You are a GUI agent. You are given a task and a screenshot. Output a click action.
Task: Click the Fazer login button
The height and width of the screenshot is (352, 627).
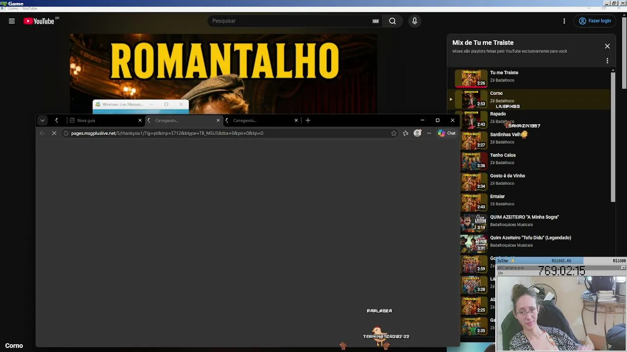tap(595, 21)
